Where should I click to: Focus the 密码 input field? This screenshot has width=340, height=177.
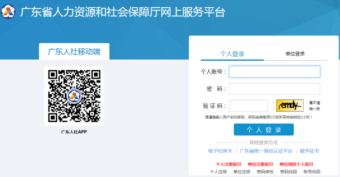274,89
